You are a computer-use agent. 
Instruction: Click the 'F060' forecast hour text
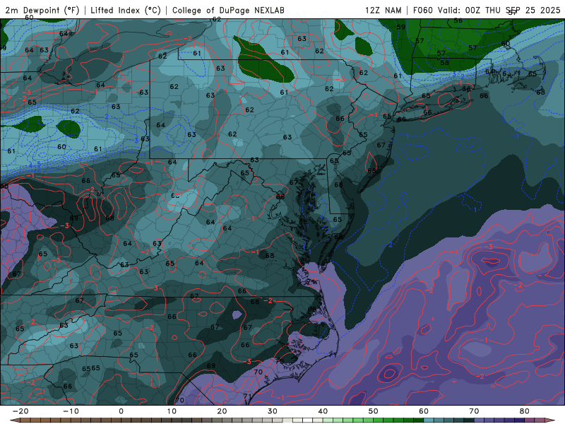click(422, 10)
